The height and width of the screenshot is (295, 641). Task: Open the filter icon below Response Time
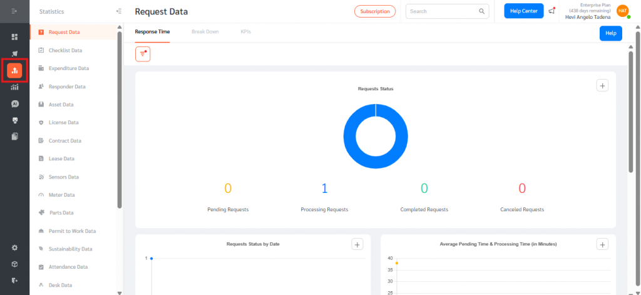click(143, 54)
